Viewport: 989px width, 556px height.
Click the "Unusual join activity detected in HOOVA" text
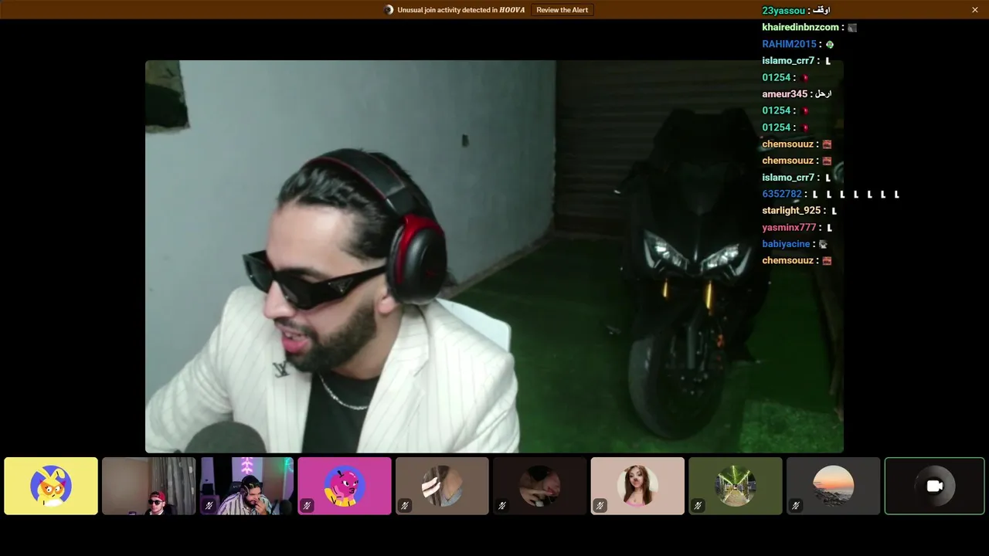461,10
